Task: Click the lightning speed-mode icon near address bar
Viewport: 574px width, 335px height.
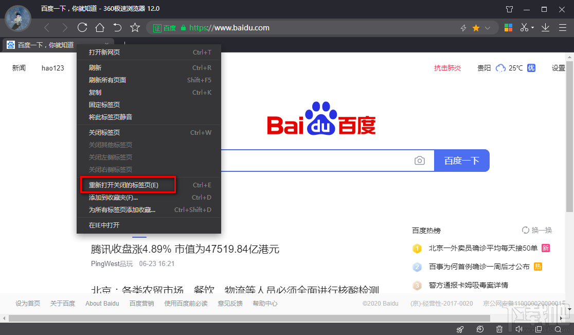Action: 463,28
